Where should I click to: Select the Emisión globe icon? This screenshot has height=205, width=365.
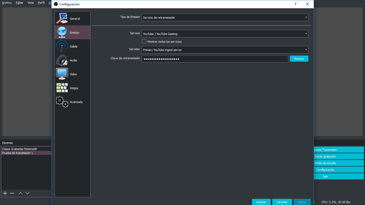tap(62, 33)
